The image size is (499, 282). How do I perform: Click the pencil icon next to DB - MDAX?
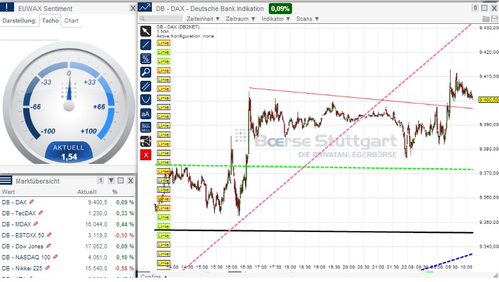pyautogui.click(x=36, y=224)
